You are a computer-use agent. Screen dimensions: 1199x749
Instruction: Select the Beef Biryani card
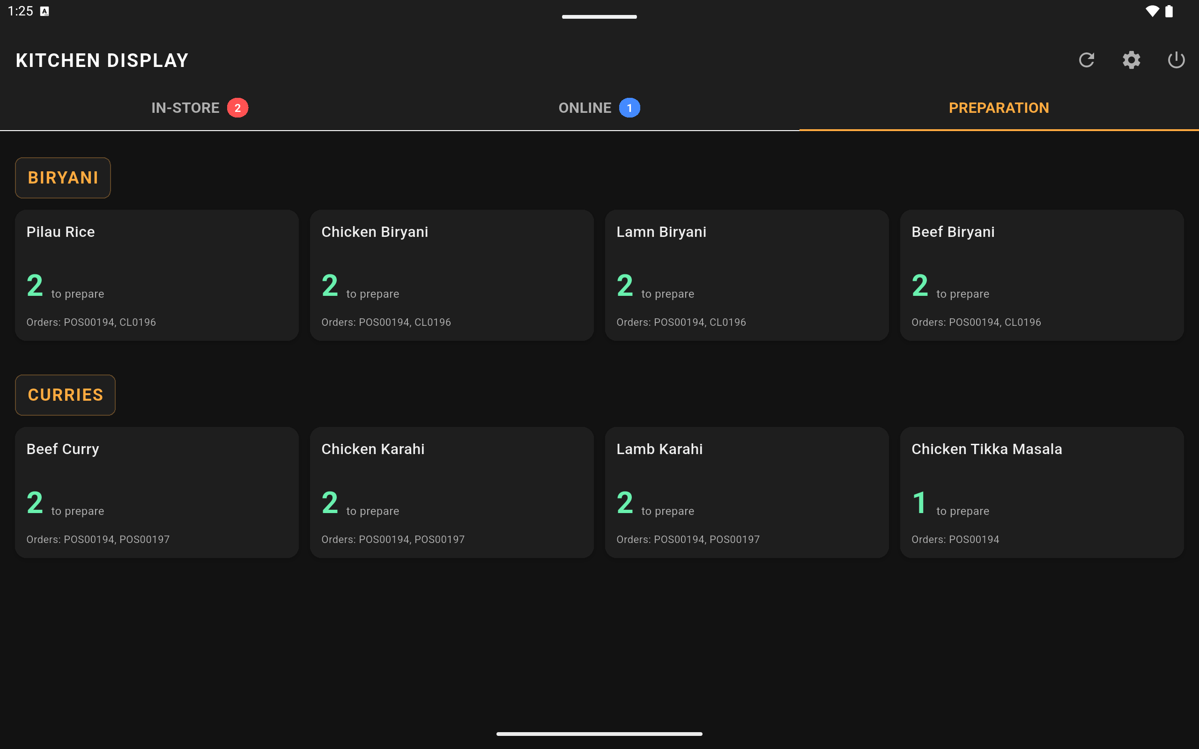click(1042, 275)
